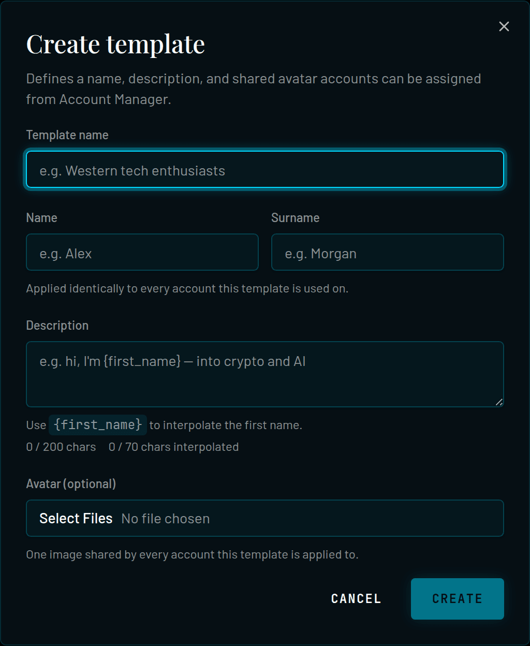Click the Create button
Viewport: 530px width, 646px height.
[x=458, y=599]
